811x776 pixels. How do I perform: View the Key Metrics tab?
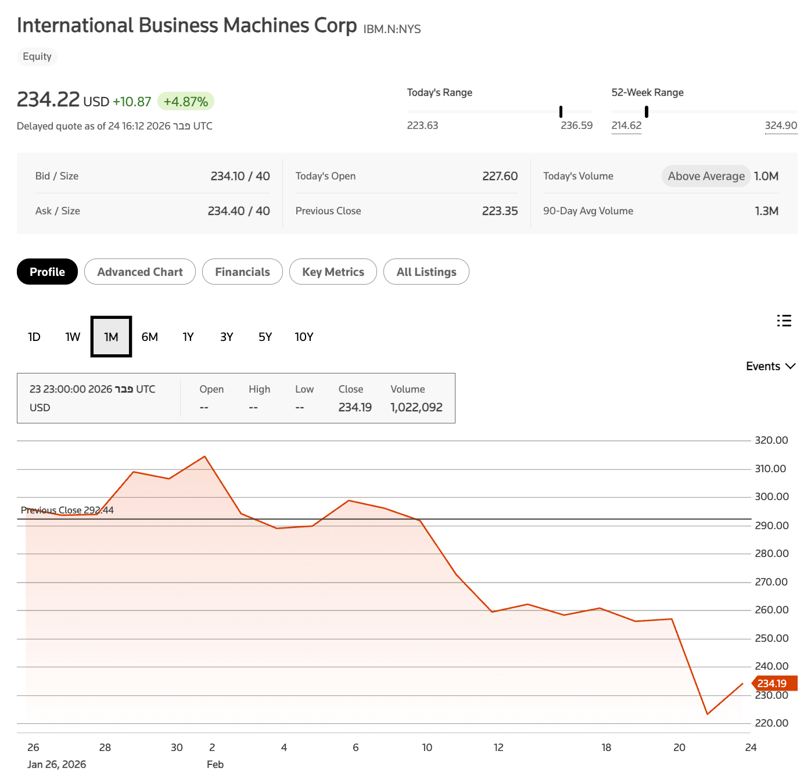[x=333, y=272]
